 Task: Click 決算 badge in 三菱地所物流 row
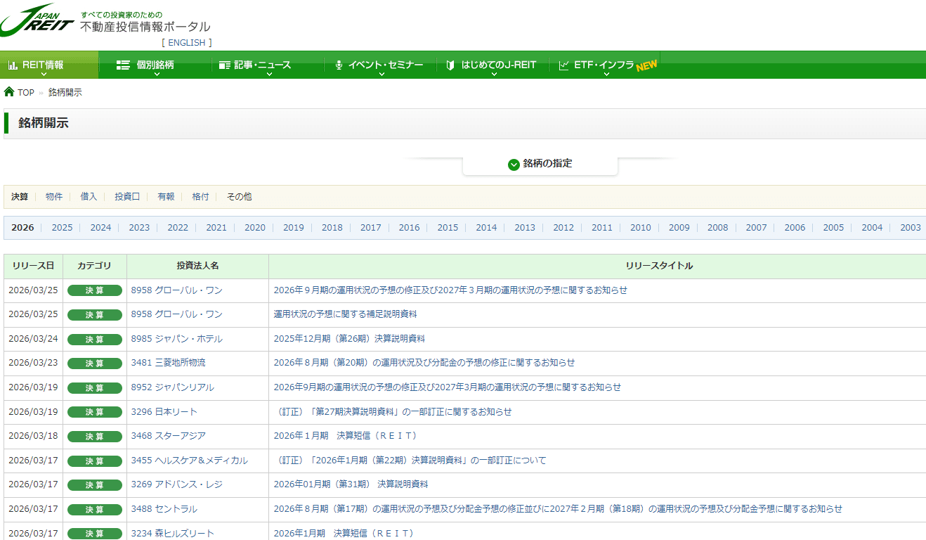(x=95, y=364)
